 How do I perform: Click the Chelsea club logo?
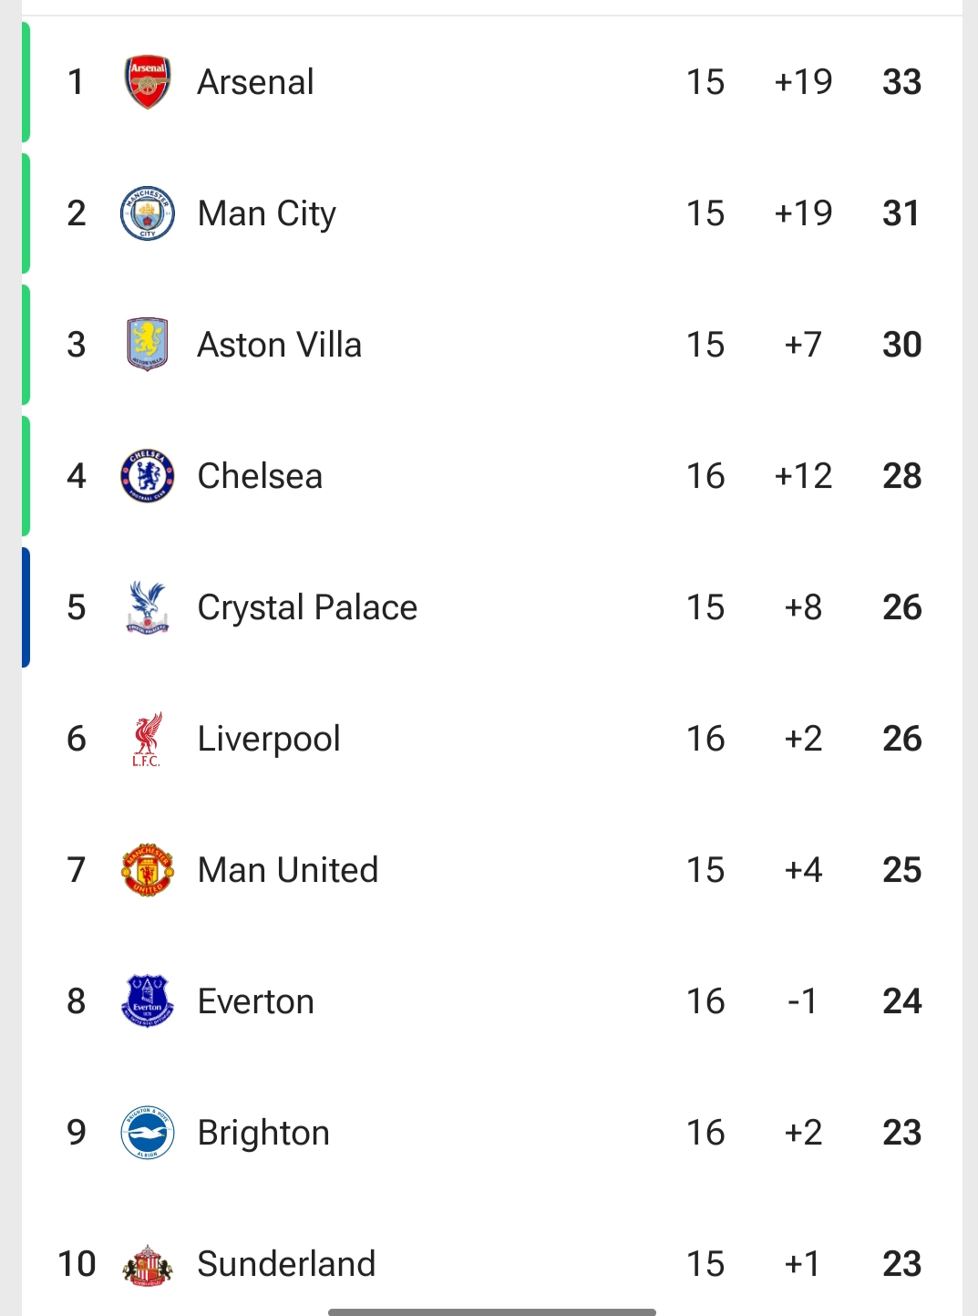click(x=147, y=476)
